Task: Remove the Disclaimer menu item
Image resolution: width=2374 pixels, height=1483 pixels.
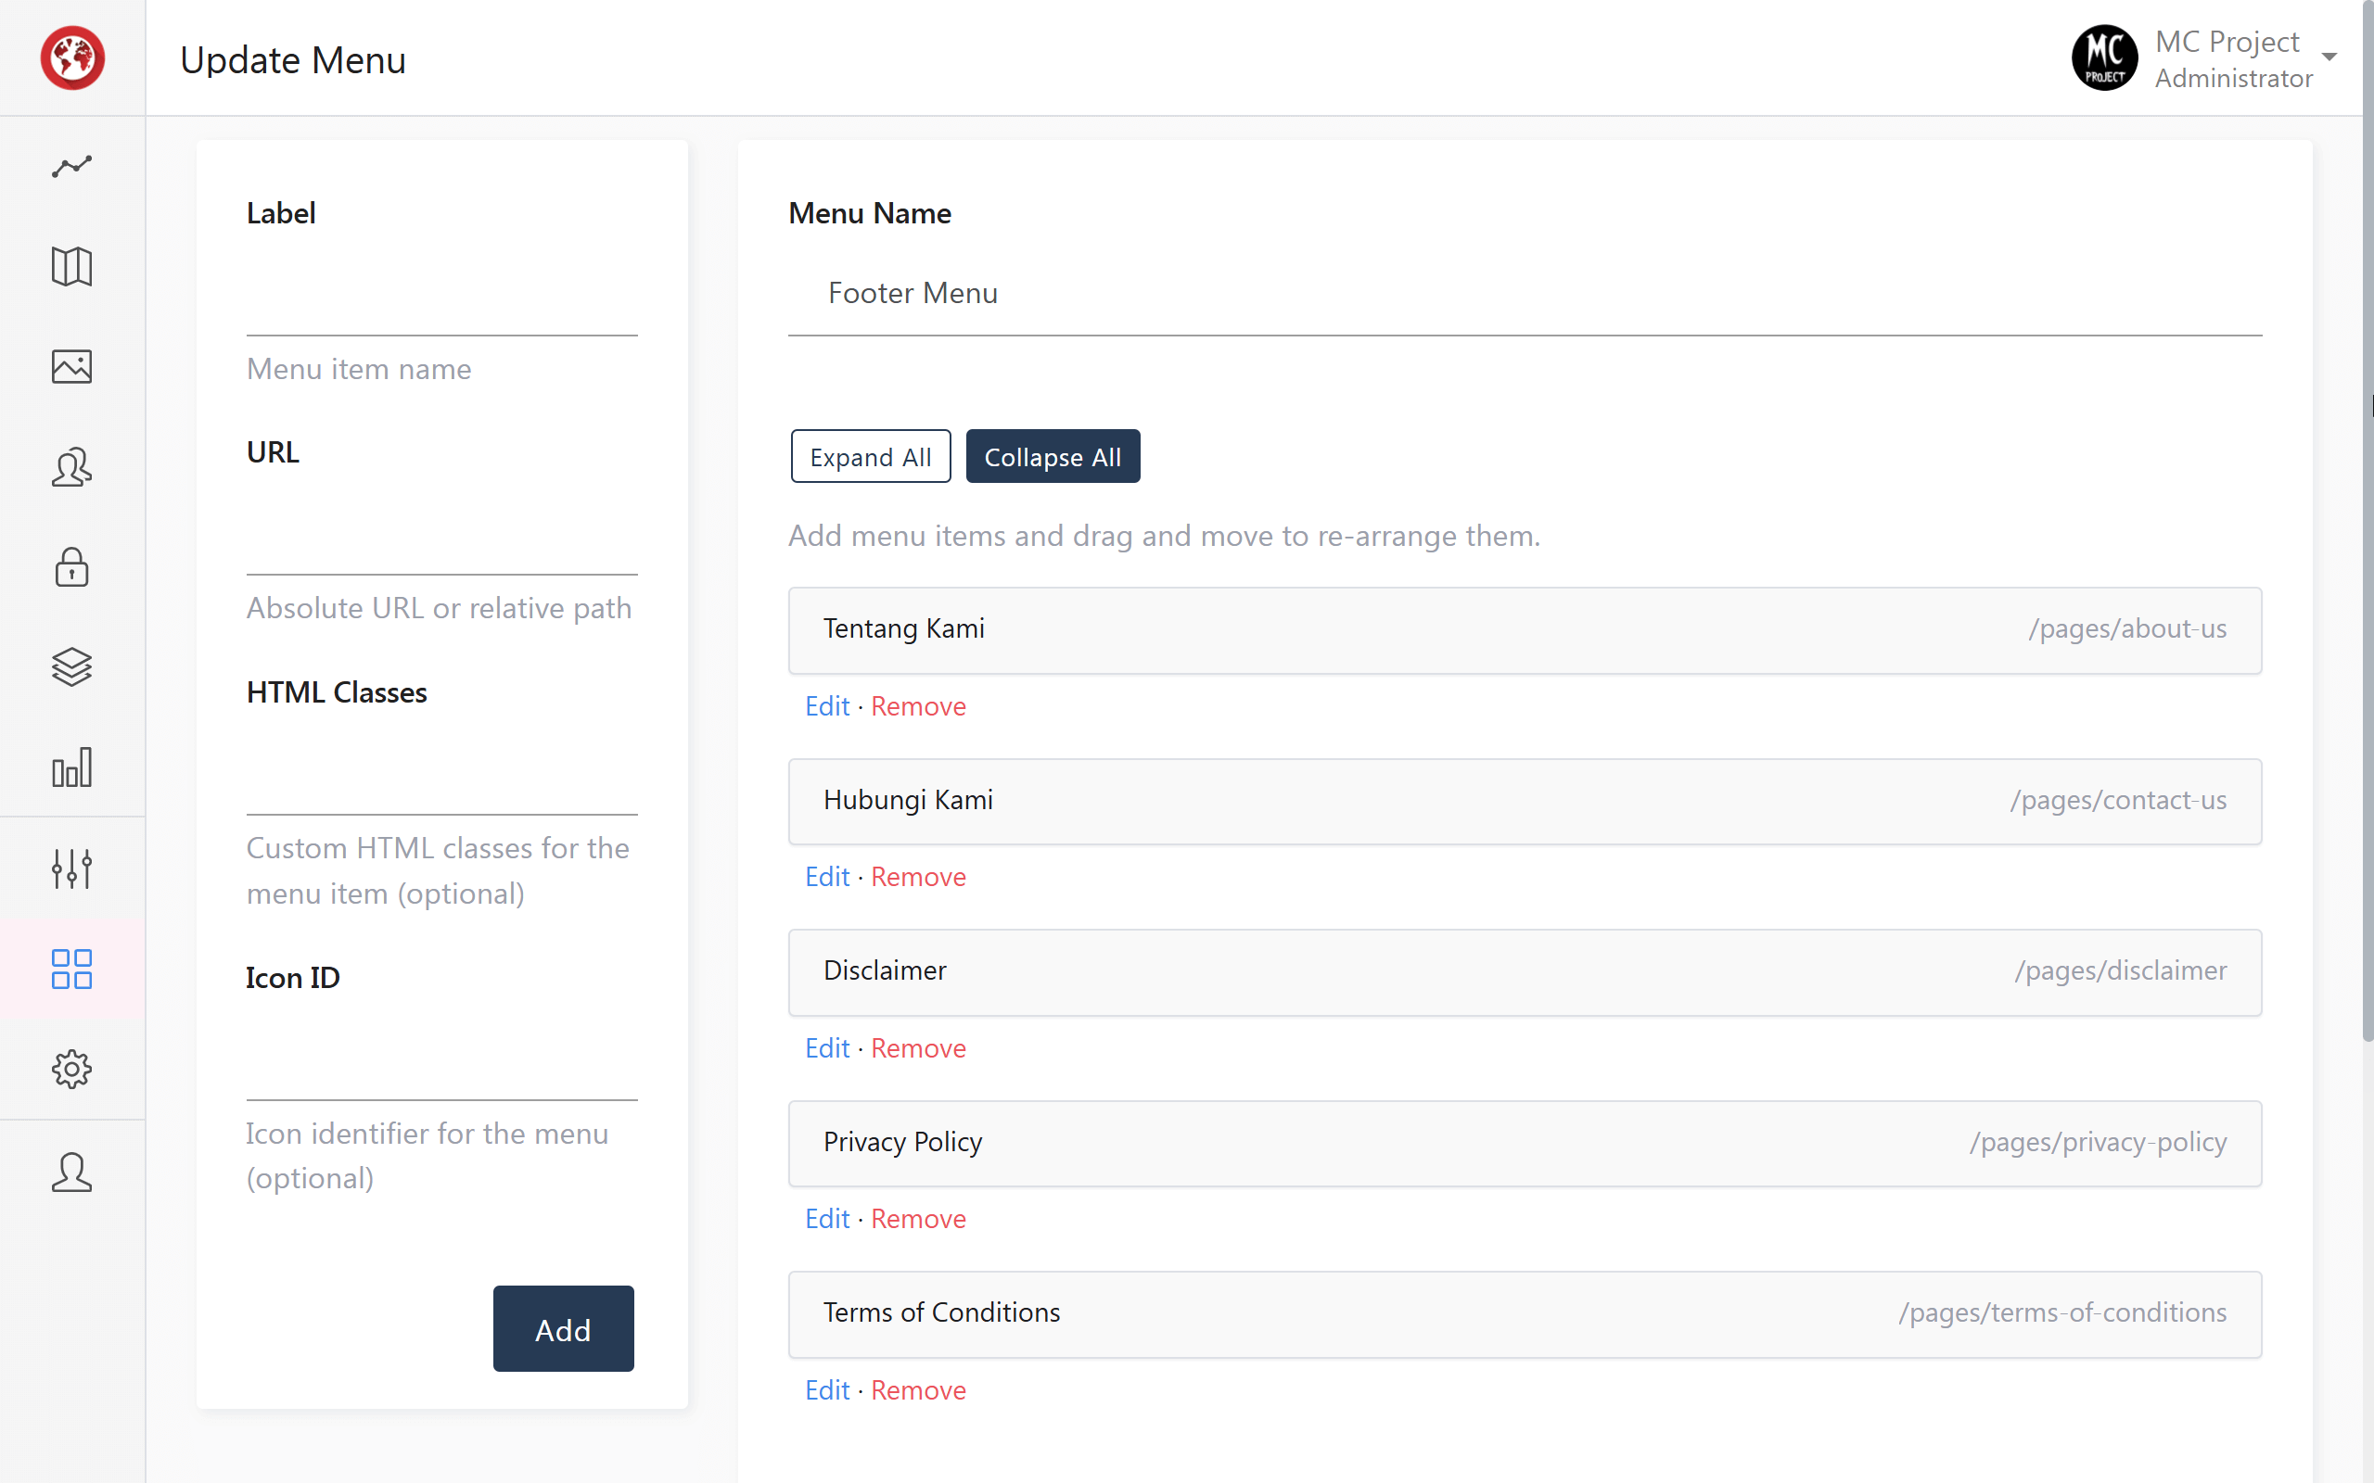Action: (x=918, y=1047)
